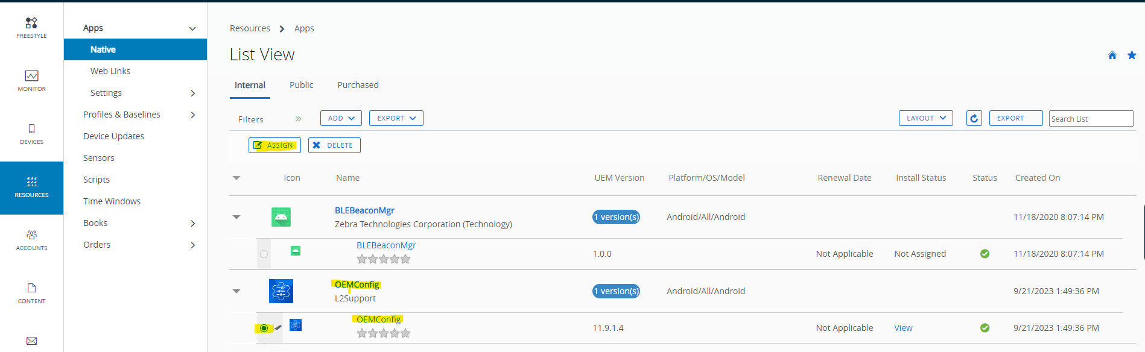
Task: Click the star favorite icon
Action: click(1132, 55)
